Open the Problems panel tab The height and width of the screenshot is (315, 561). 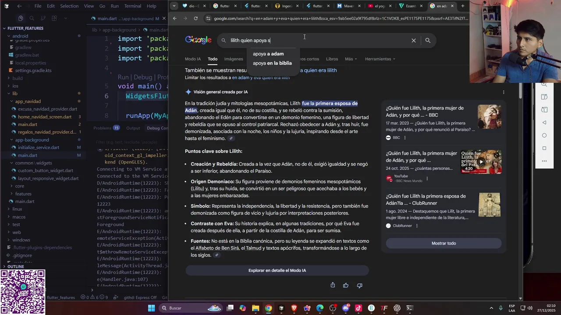102,128
